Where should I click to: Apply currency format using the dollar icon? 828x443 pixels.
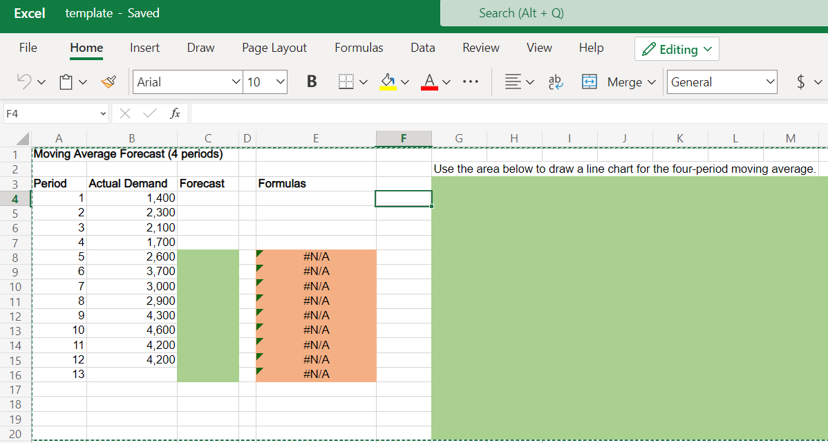(802, 82)
